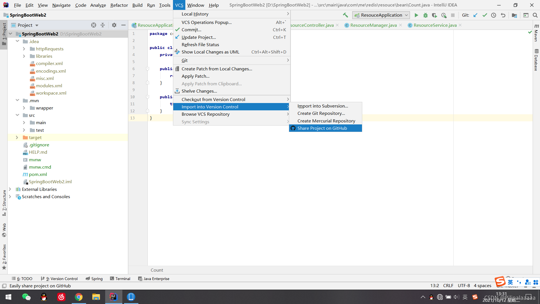Expand the target folder in the tree
Image resolution: width=540 pixels, height=304 pixels.
point(17,137)
